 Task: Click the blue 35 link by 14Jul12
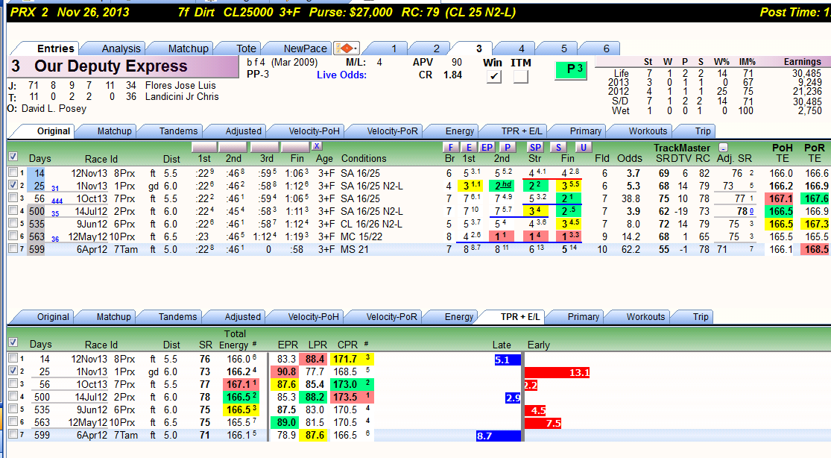click(x=55, y=214)
